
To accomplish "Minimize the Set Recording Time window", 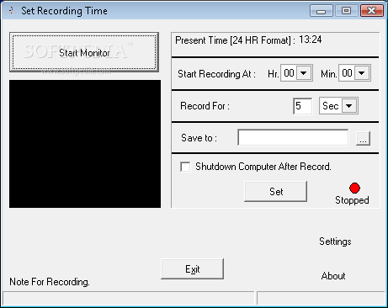I will pyautogui.click(x=322, y=11).
